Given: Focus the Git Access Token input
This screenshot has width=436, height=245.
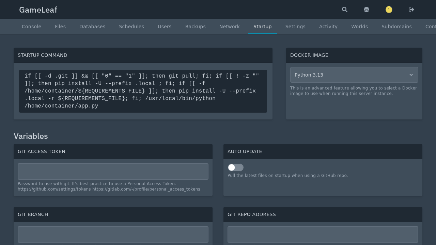Looking at the screenshot, I should pyautogui.click(x=113, y=171).
